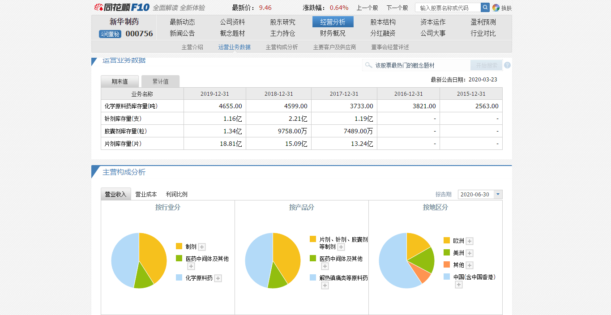This screenshot has height=315, width=611.
Task: Go to 主要客户及供应商 subsection
Action: pyautogui.click(x=334, y=47)
